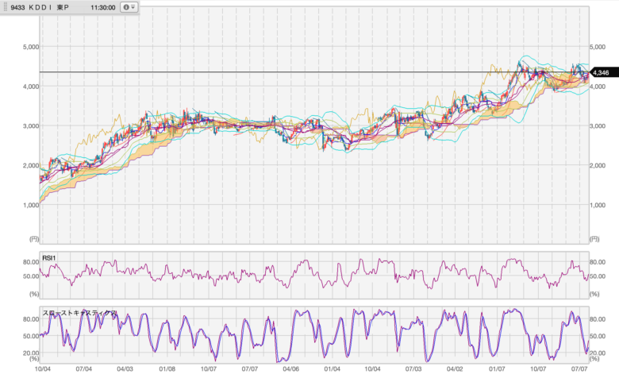Click the 04/02 date label on the time axis
The width and height of the screenshot is (619, 374).
coord(456,368)
